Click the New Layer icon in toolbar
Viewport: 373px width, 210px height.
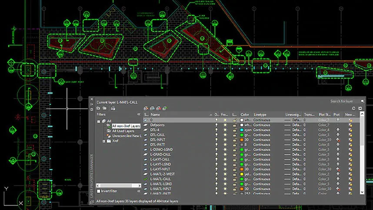pyautogui.click(x=146, y=108)
